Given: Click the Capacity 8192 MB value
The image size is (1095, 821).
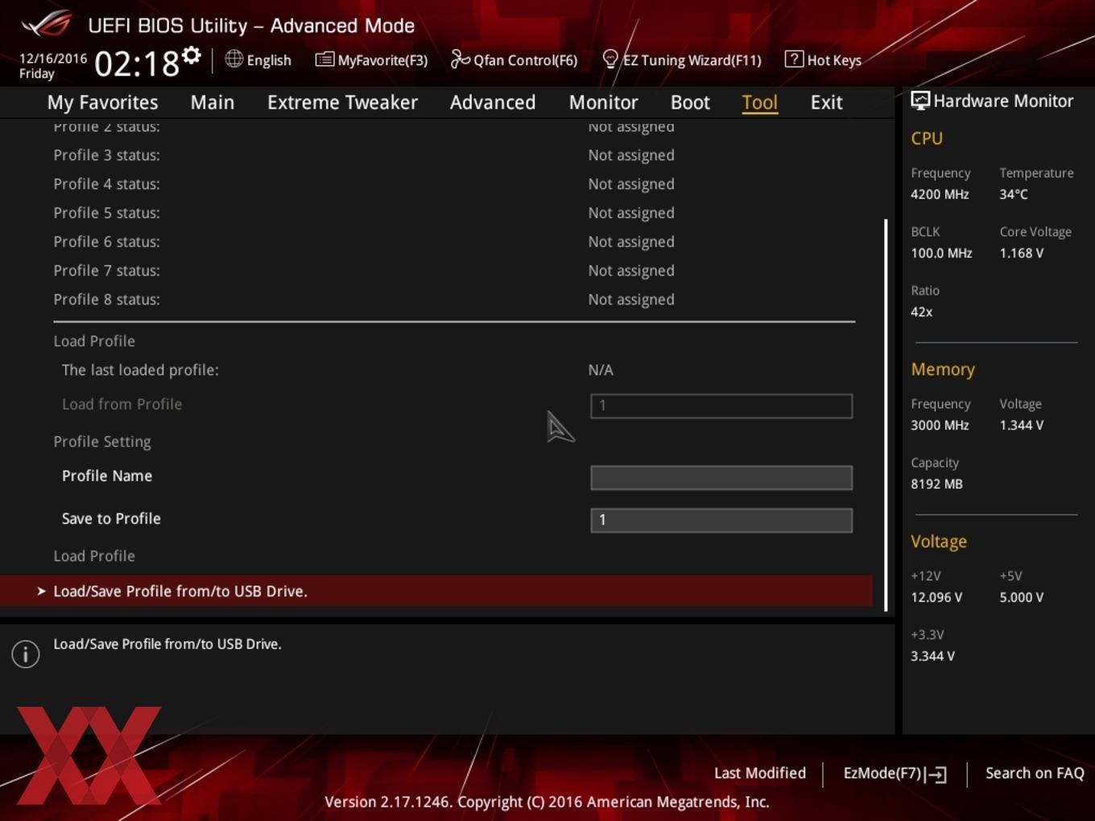Looking at the screenshot, I should point(936,484).
